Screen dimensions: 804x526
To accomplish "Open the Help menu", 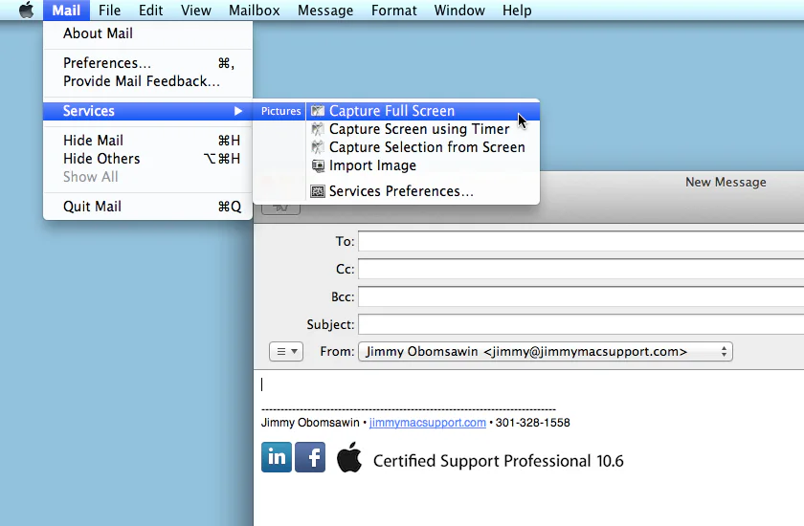I will point(517,11).
